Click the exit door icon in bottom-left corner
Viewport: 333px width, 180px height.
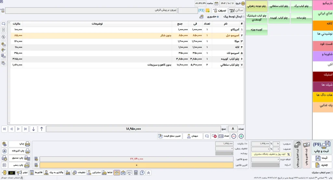(4, 173)
